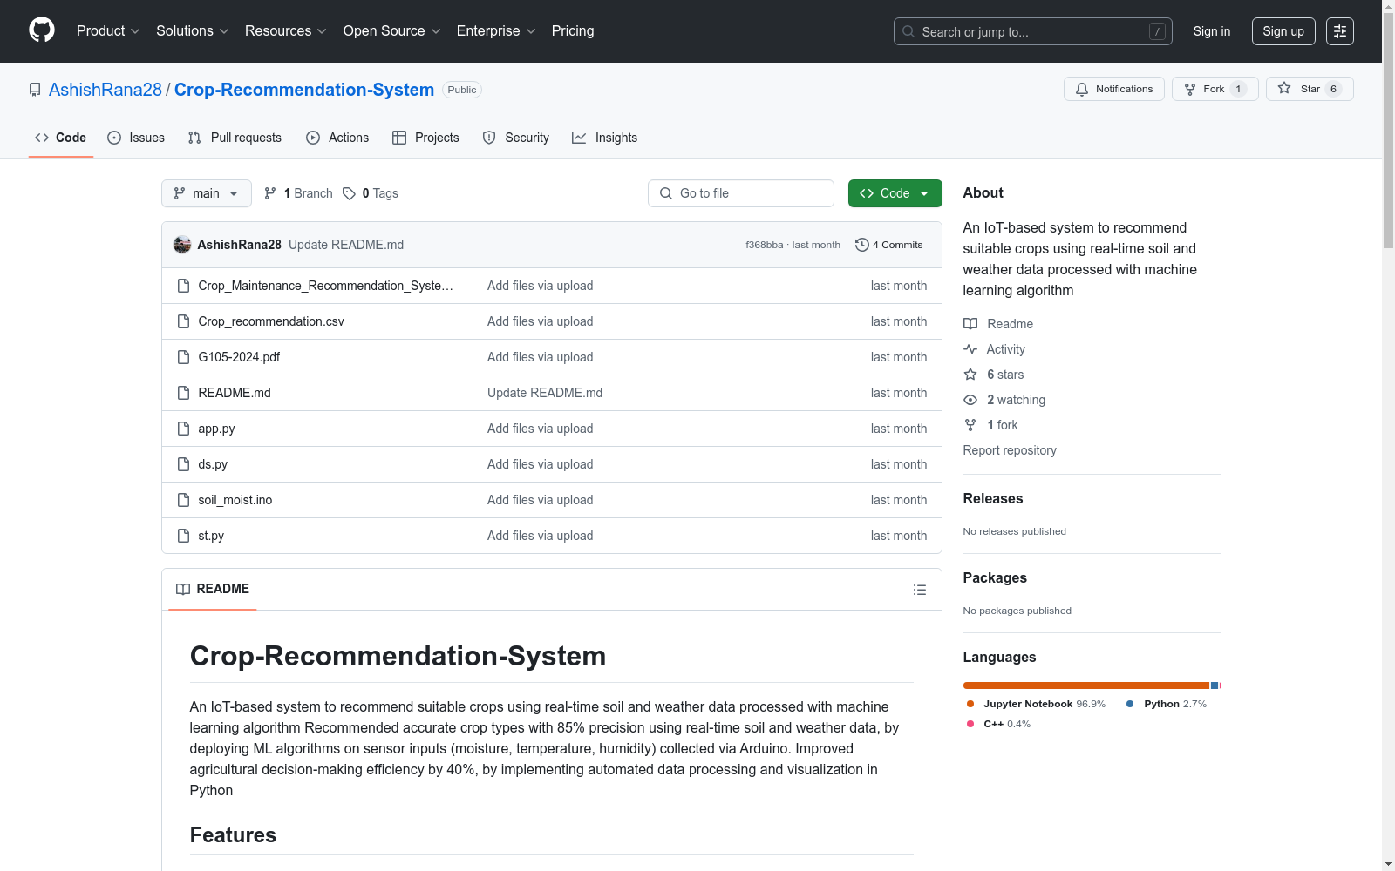Open the commit history clock icon

point(862,245)
